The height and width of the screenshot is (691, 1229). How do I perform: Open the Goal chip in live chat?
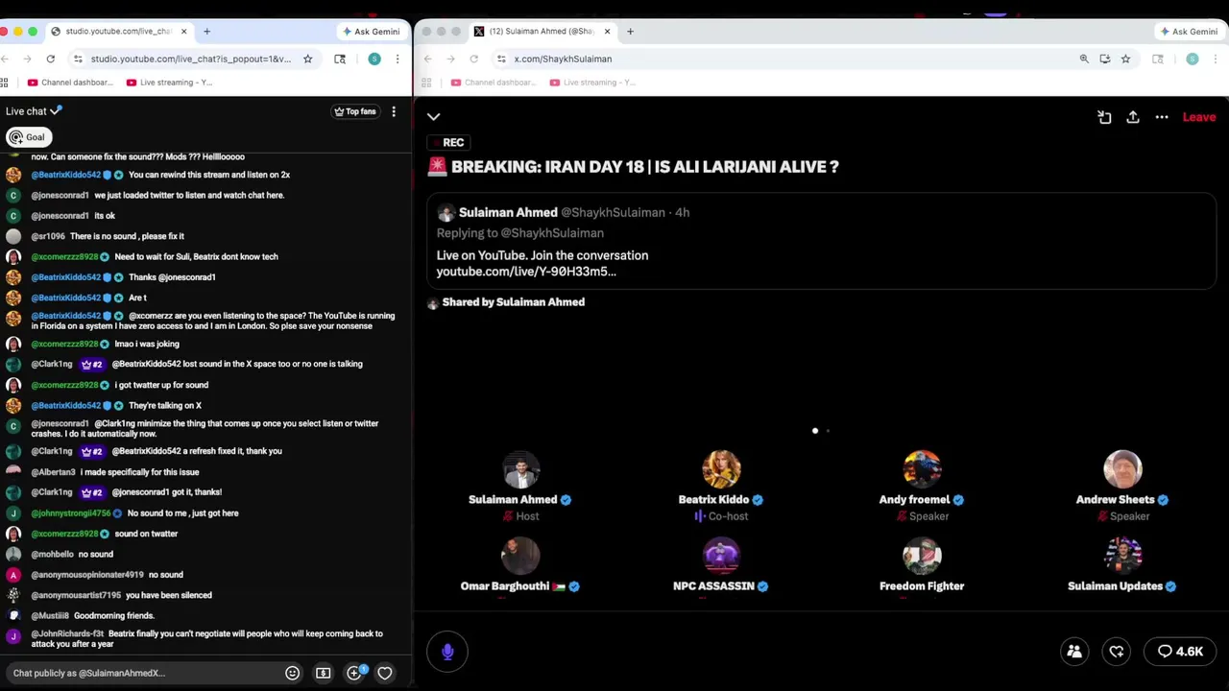(27, 137)
